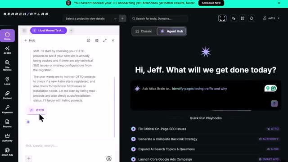Viewport: 288px width, 162px height.
Task: Open the Keywords sidebar section
Action: 7,109
